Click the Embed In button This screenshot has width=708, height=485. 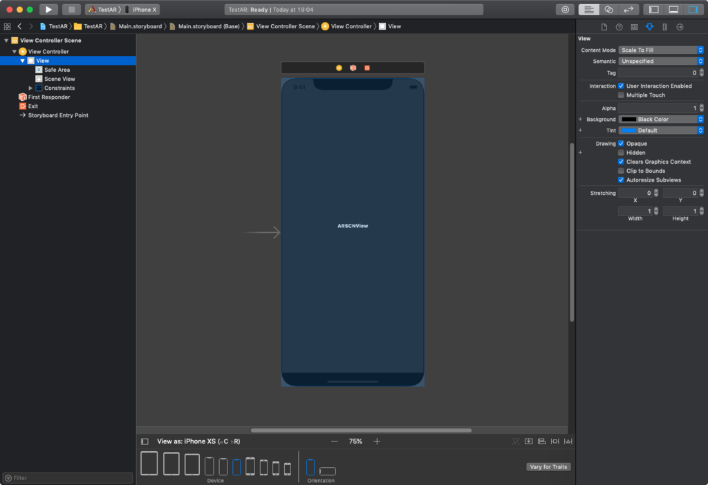[528, 441]
